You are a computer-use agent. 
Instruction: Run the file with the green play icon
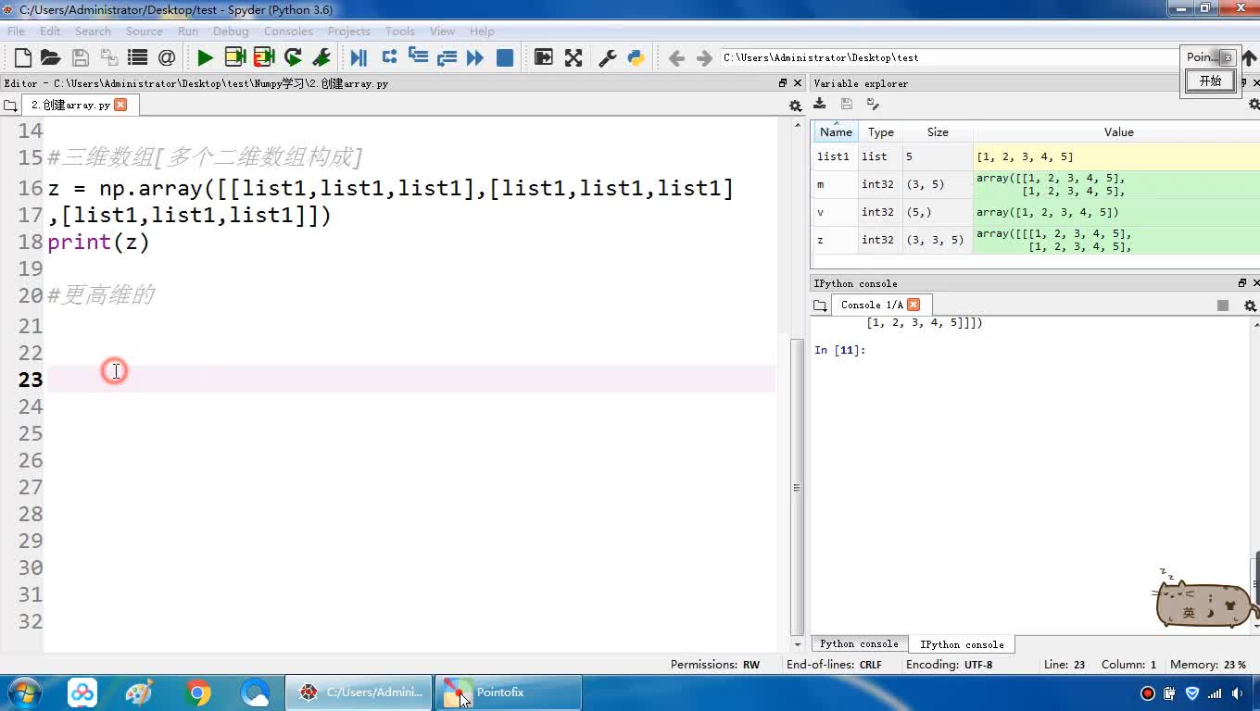pyautogui.click(x=205, y=57)
